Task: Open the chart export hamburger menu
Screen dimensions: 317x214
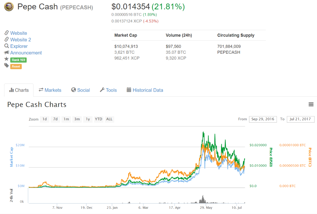Action: 311,104
